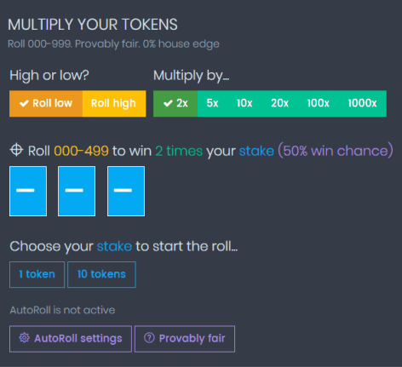This screenshot has height=367, width=402.
Task: Choose the 20x multiplier
Action: point(279,104)
